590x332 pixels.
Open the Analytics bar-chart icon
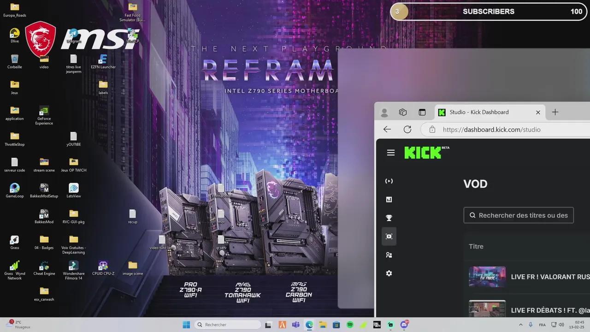[x=389, y=199]
